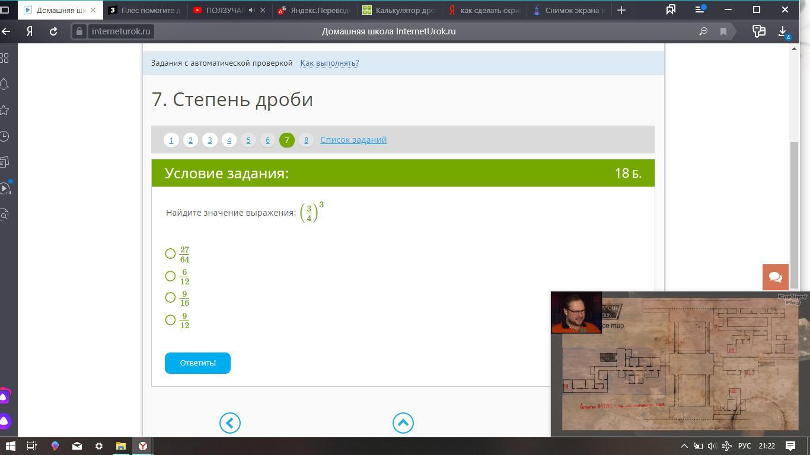810x455 pixels.
Task: Click the scroll-to-top up arrow circle
Action: coord(403,423)
